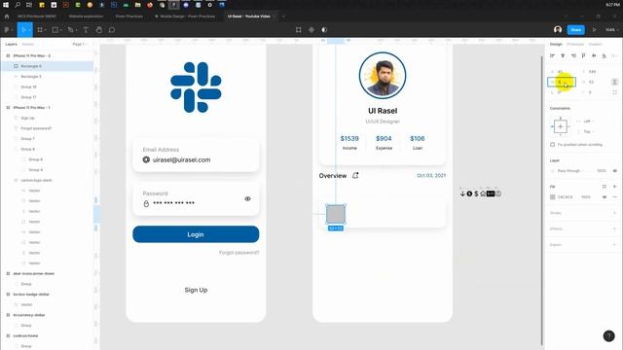Open Windows taskbar search
This screenshot has width=623, height=350.
pyautogui.click(x=18, y=5)
